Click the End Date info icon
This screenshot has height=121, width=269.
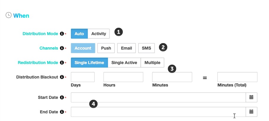pos(62,112)
